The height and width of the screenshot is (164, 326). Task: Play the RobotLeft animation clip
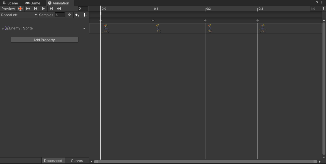click(x=43, y=9)
